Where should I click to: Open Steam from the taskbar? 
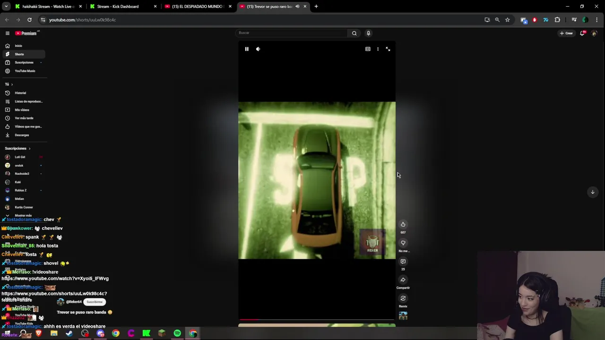coord(69,333)
